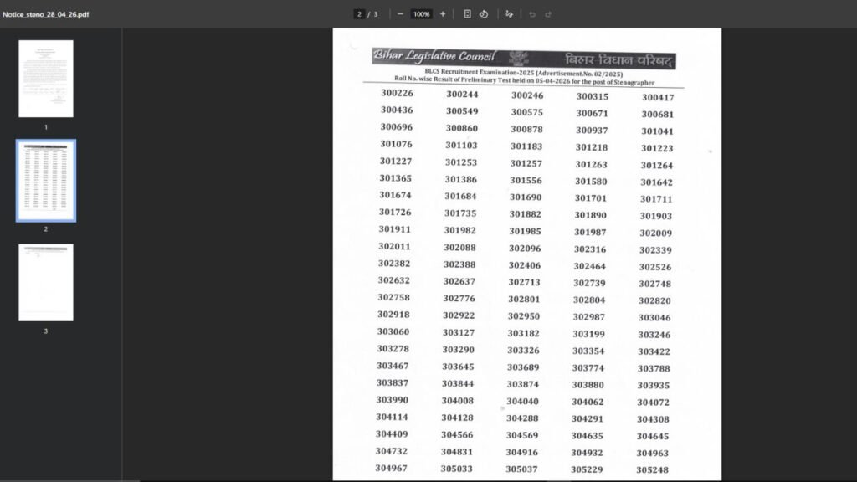Screen dimensions: 857x482
Task: Open page 2 thumbnail in sidebar
Action: point(46,181)
